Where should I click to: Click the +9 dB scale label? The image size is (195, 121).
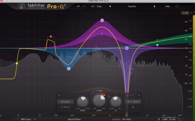(186, 22)
